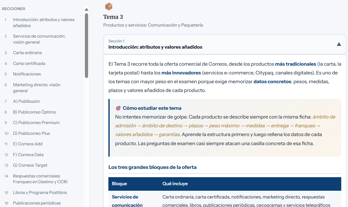
Task: Click the target icon beside Cómo estudiar este tema
Action: [118, 108]
